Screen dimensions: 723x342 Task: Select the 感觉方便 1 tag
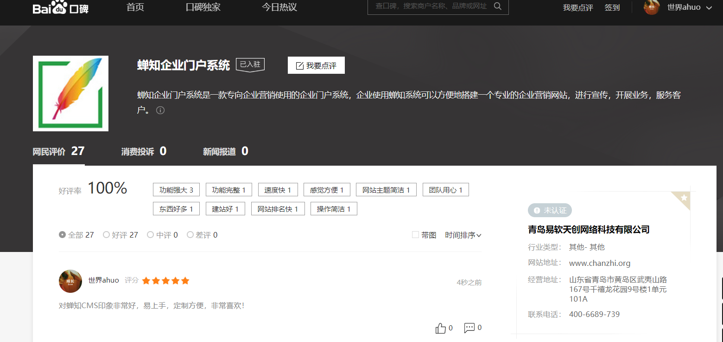327,190
